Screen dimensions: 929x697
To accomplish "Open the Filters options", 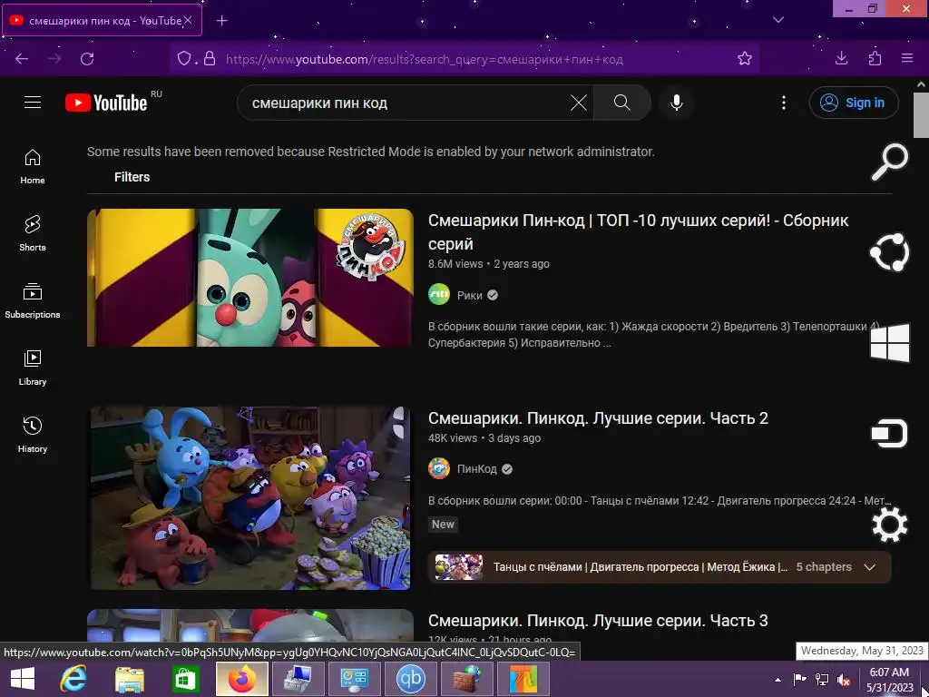I will coord(132,177).
